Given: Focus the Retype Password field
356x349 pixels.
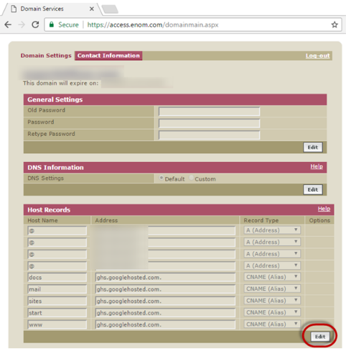Looking at the screenshot, I should [x=209, y=135].
